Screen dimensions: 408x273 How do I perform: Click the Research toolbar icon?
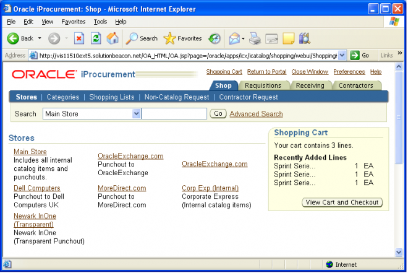click(x=304, y=38)
